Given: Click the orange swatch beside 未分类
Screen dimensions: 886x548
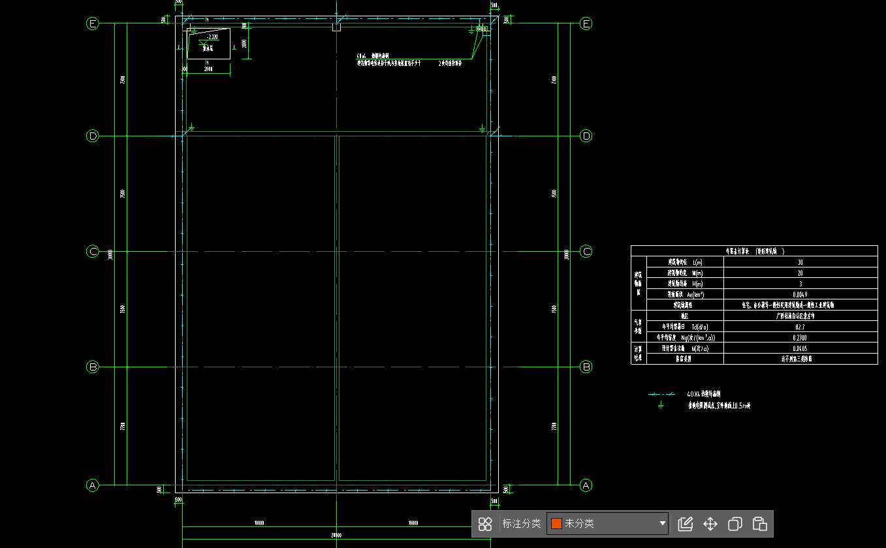Looking at the screenshot, I should click(x=556, y=523).
